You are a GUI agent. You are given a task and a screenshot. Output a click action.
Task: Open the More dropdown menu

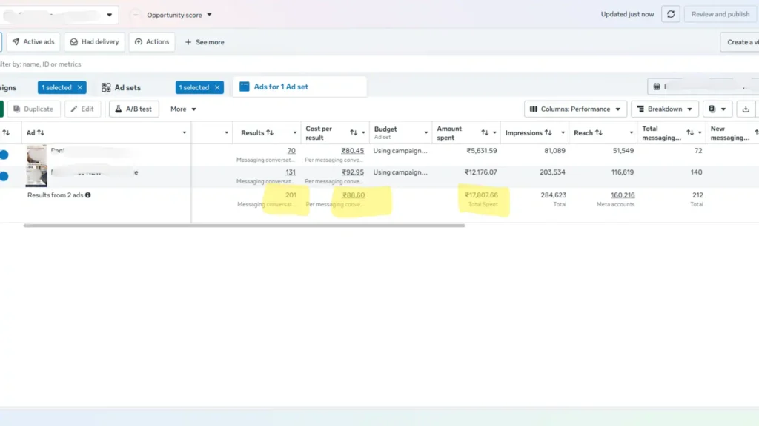183,109
